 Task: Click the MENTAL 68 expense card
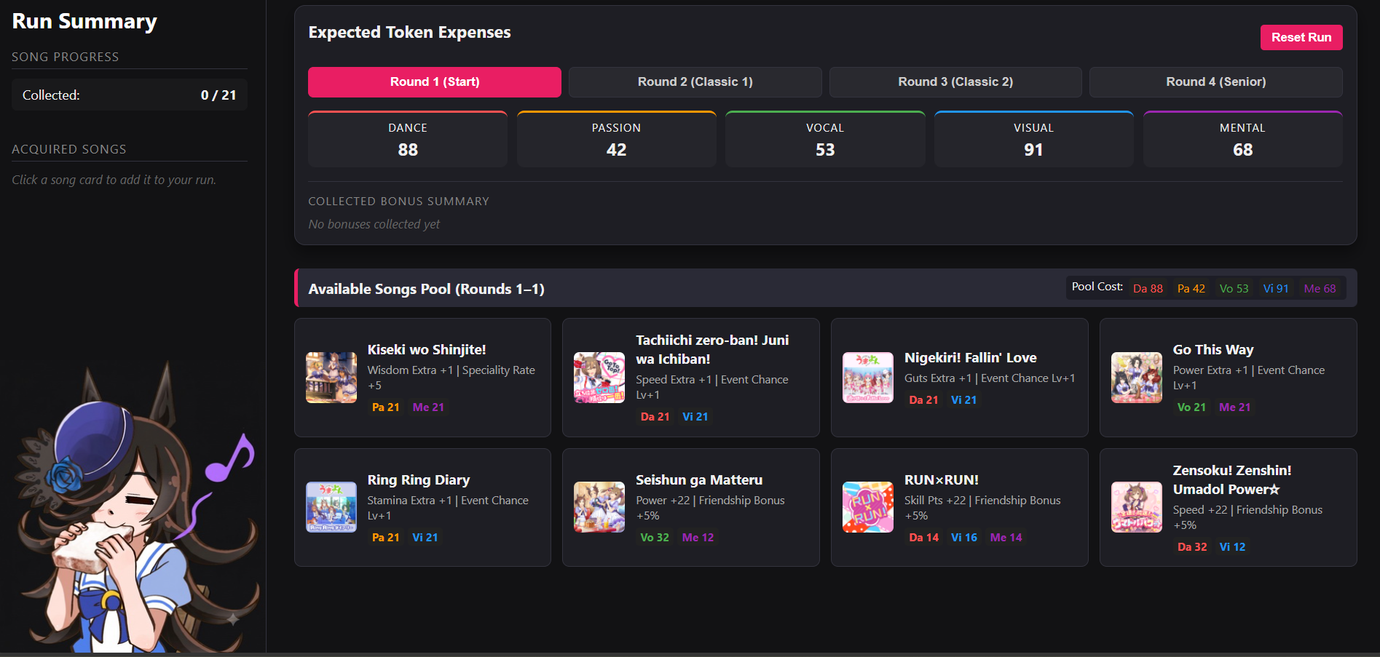pyautogui.click(x=1243, y=140)
